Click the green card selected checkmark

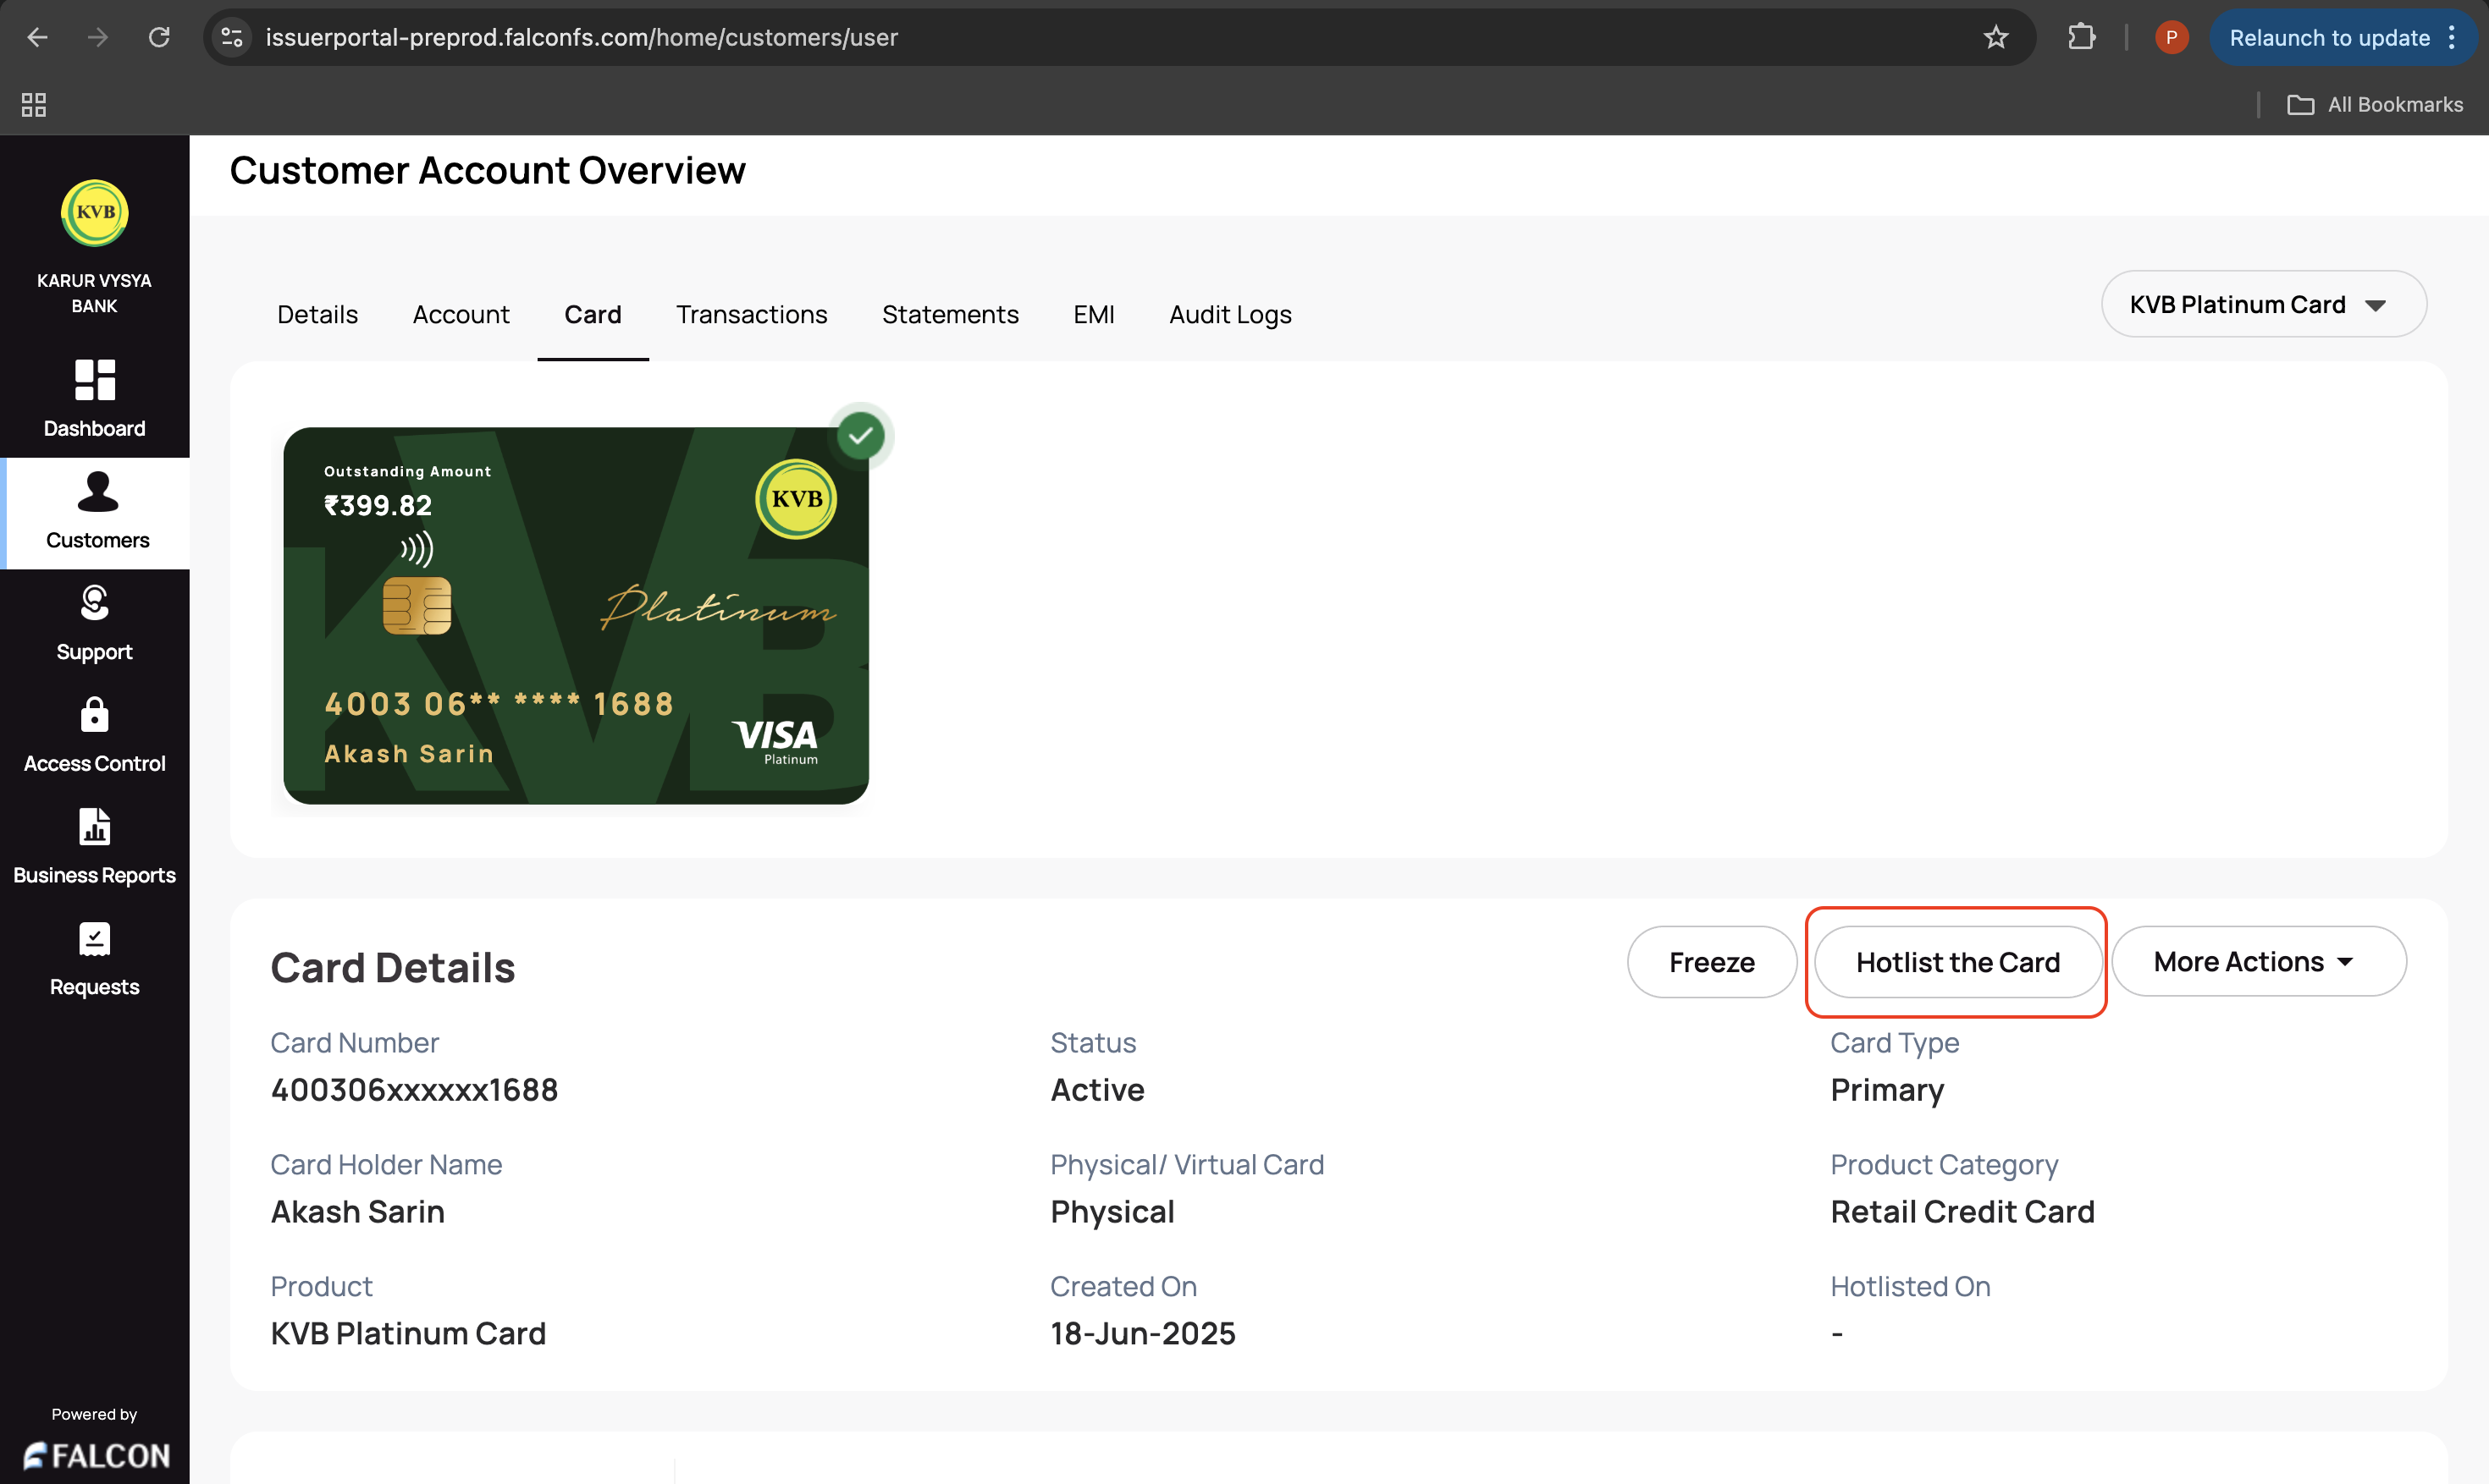860,436
